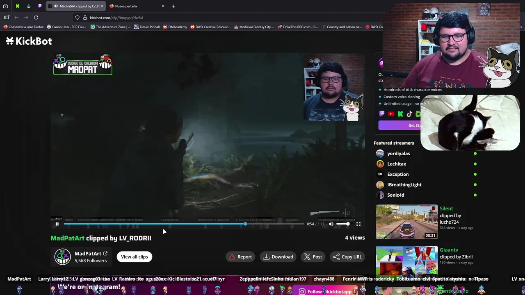The height and width of the screenshot is (295, 525).
Task: Open the Medieval Fantasy City bookmark
Action: (x=254, y=27)
